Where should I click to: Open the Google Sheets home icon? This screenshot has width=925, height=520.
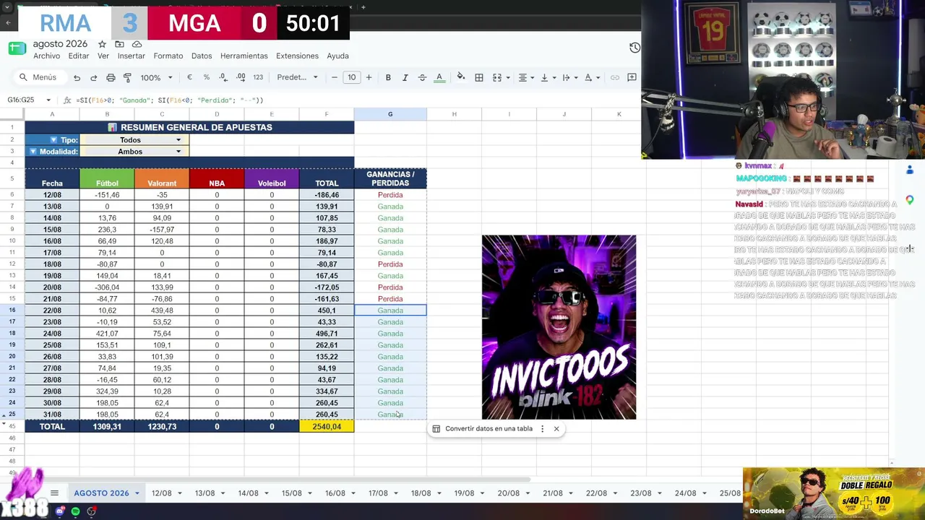17,49
